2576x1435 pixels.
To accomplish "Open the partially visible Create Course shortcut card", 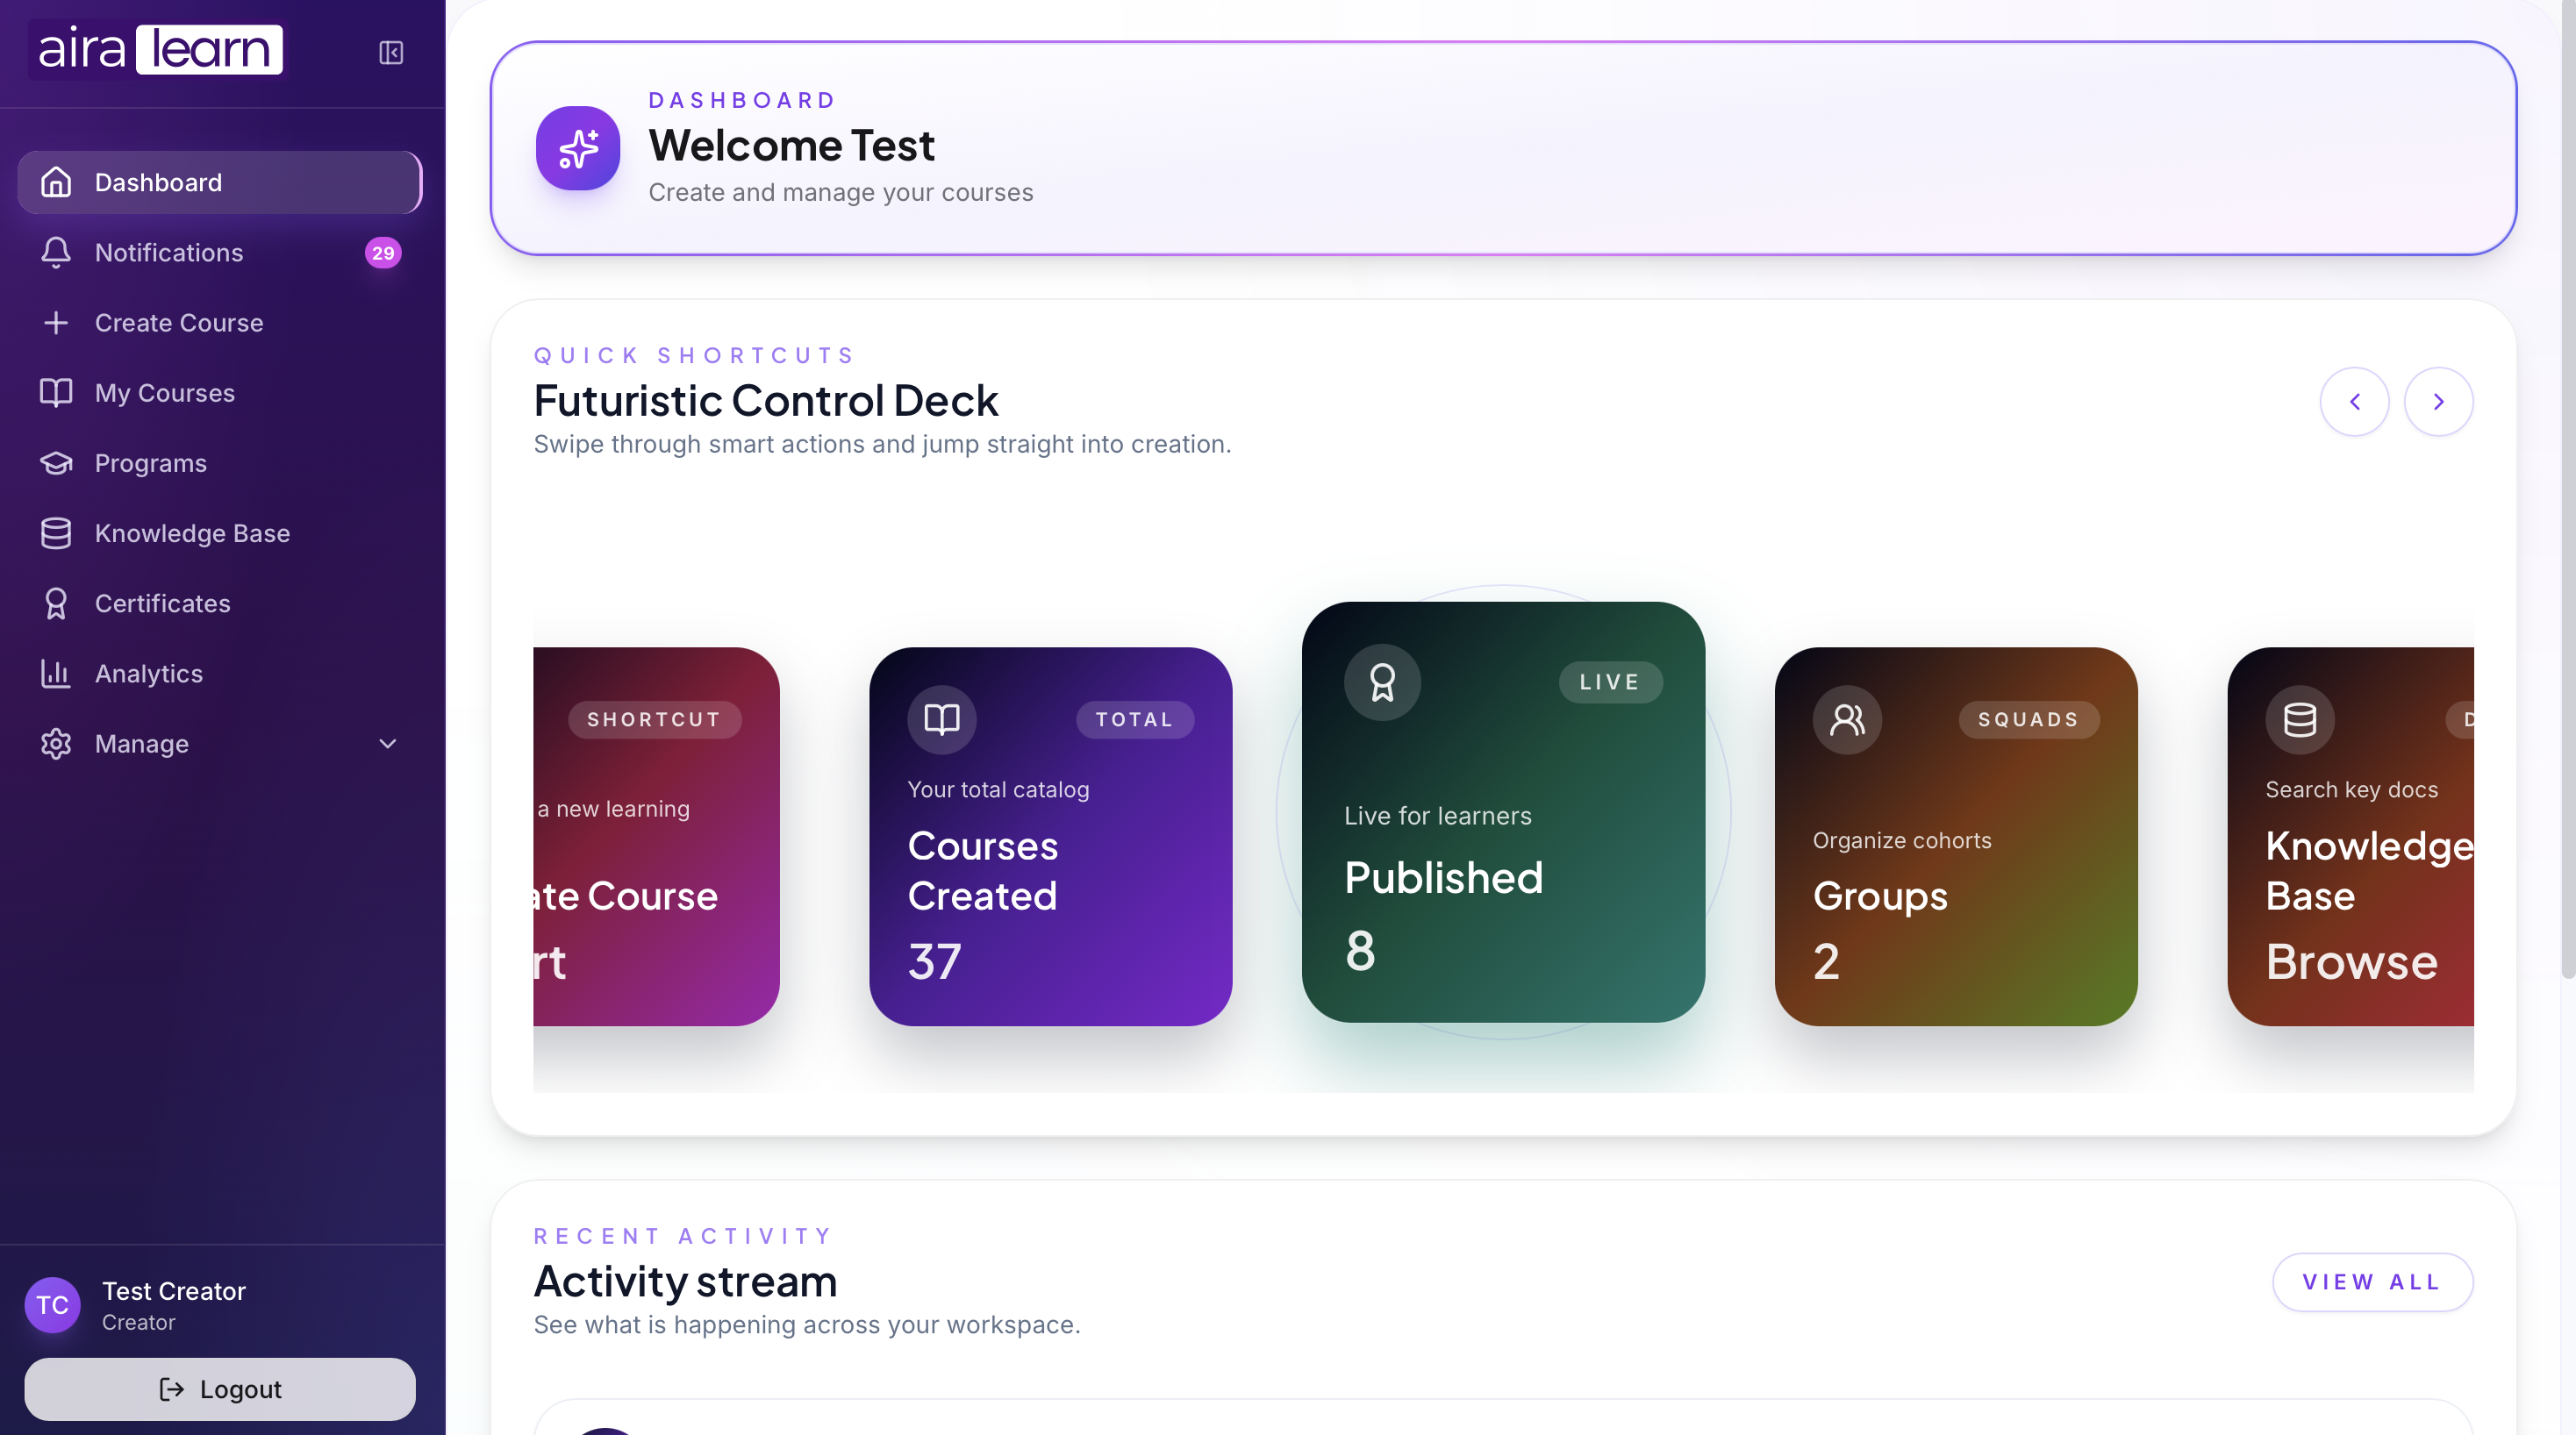I will point(656,836).
